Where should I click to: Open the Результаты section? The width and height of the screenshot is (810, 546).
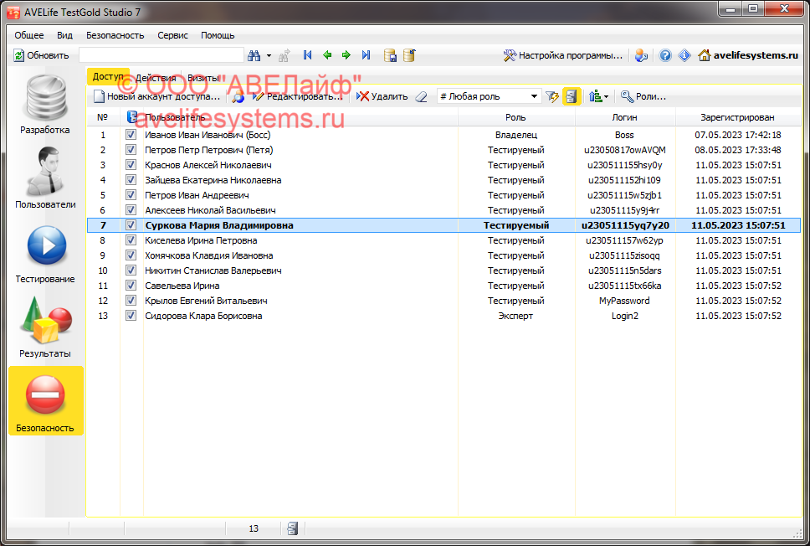click(x=45, y=327)
